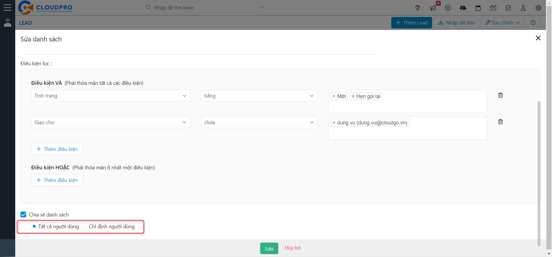Viewport: 552px width, 257px height.
Task: Click the user avatar in the left sidebar
Action: tap(7, 22)
